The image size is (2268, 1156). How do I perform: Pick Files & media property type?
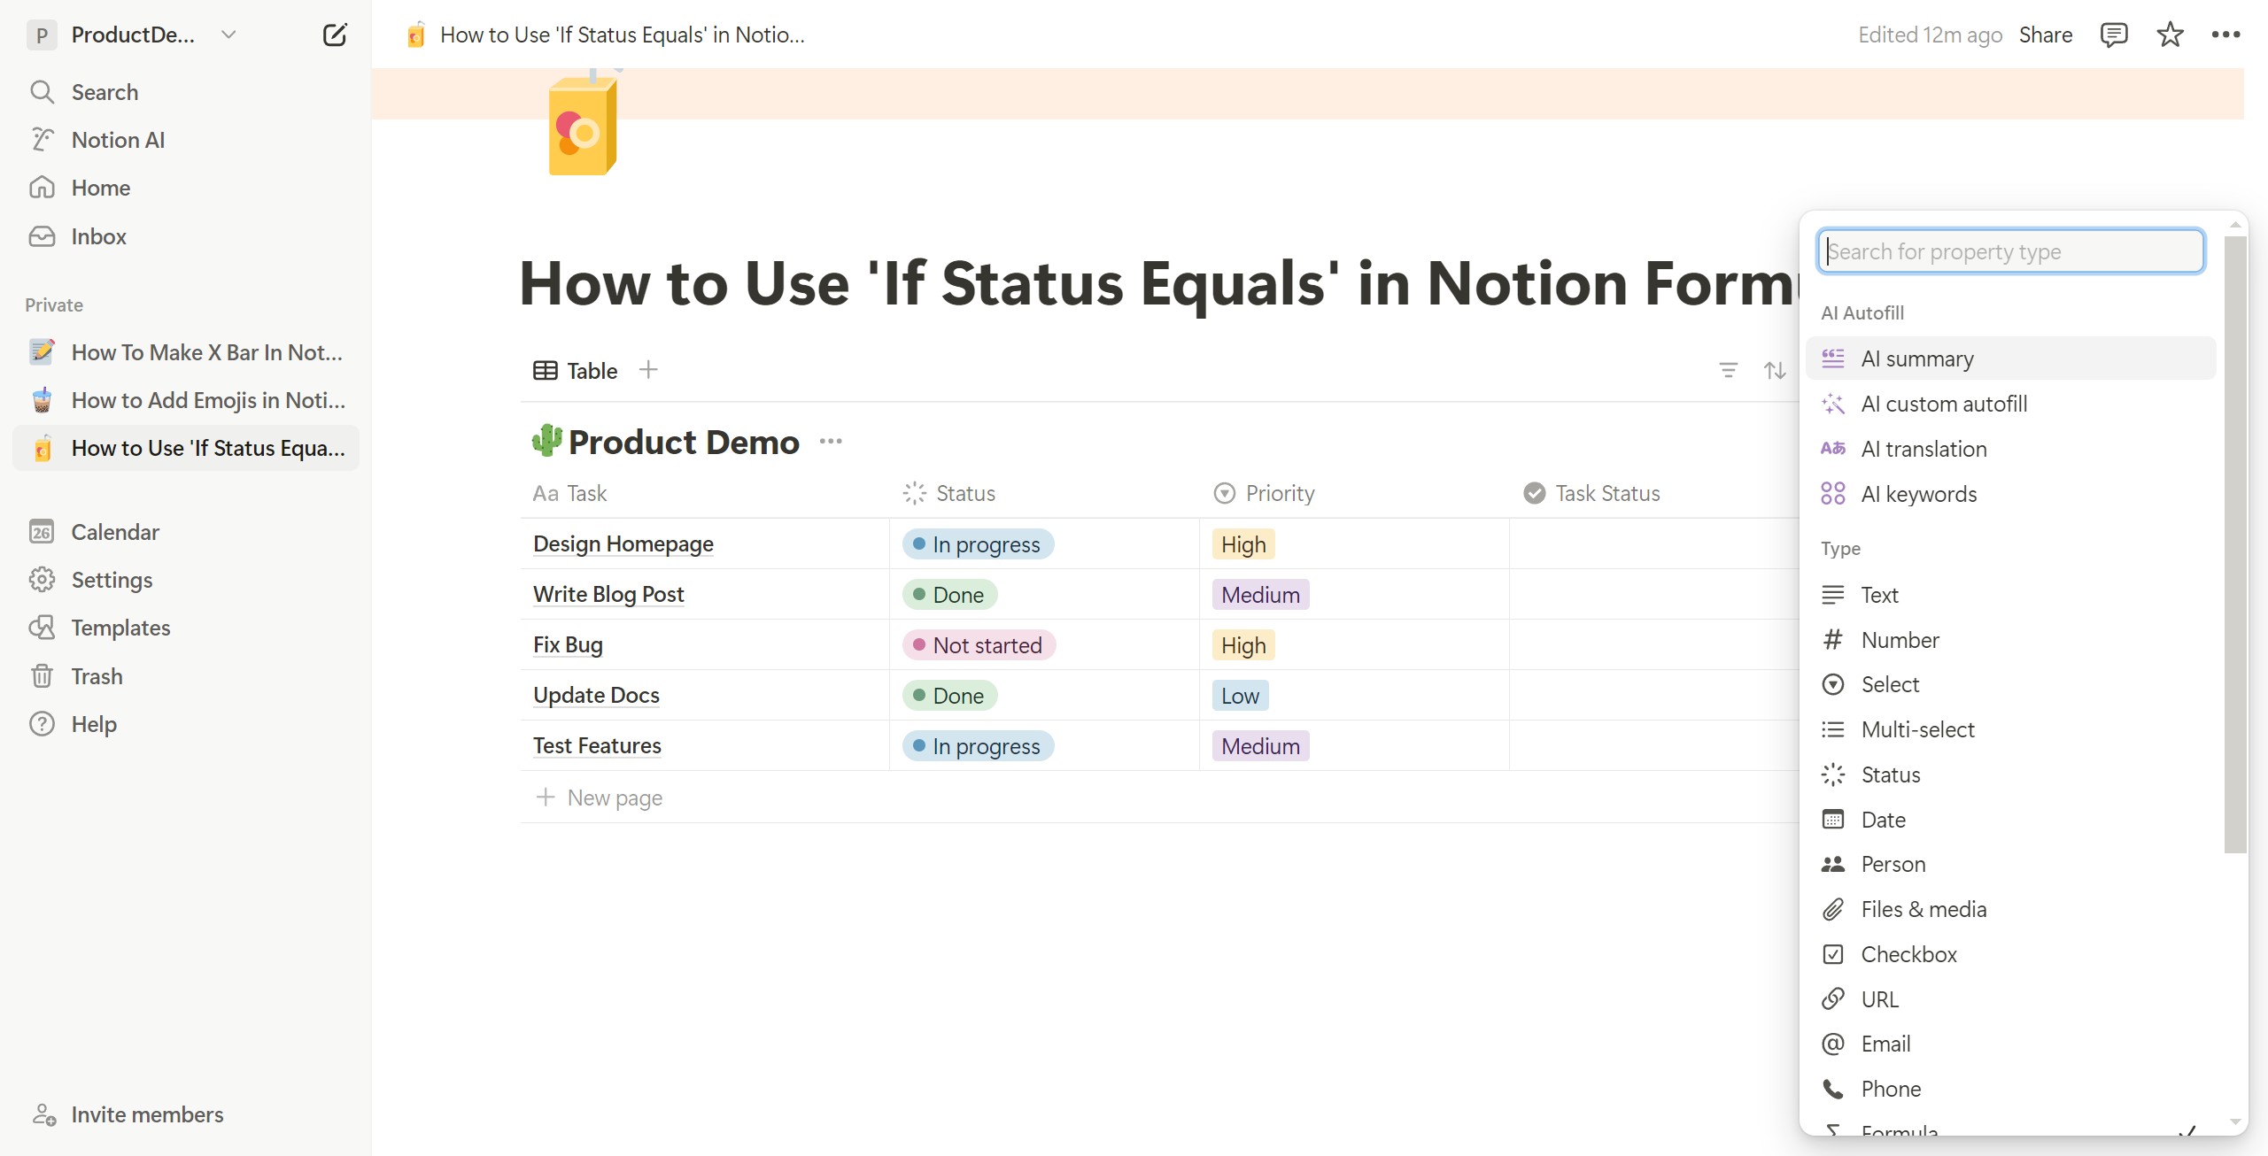point(2010,909)
